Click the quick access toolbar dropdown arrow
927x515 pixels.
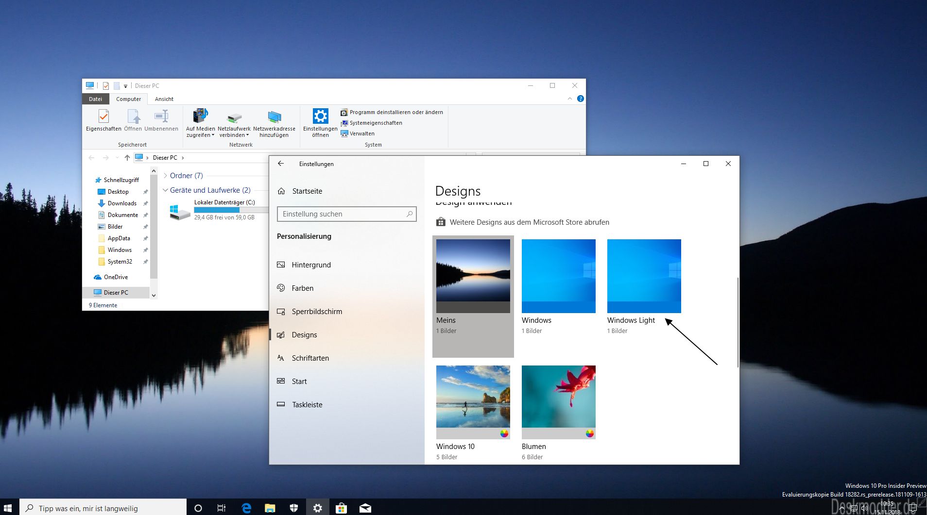click(125, 86)
